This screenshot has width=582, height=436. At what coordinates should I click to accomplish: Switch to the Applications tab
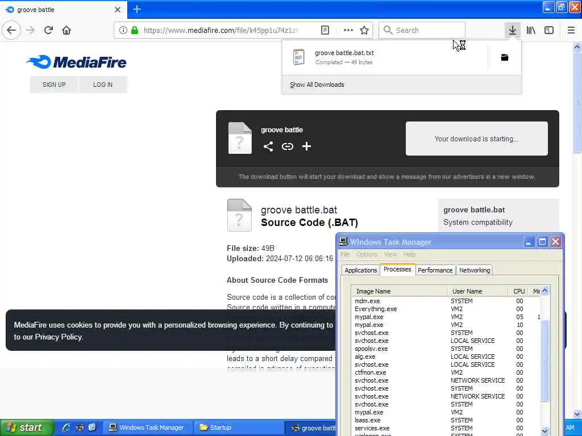pyautogui.click(x=360, y=270)
